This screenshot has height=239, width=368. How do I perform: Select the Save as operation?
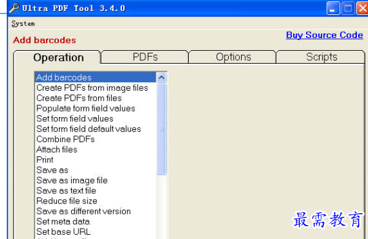point(95,170)
